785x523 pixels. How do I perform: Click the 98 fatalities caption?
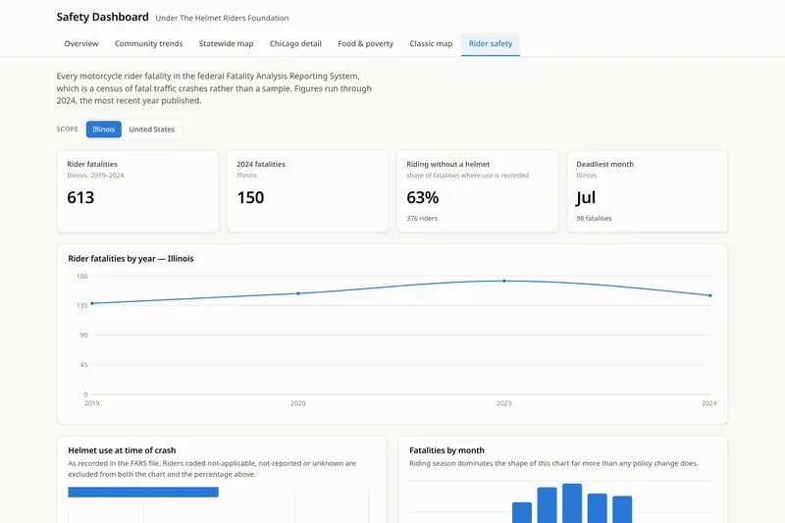click(x=594, y=218)
